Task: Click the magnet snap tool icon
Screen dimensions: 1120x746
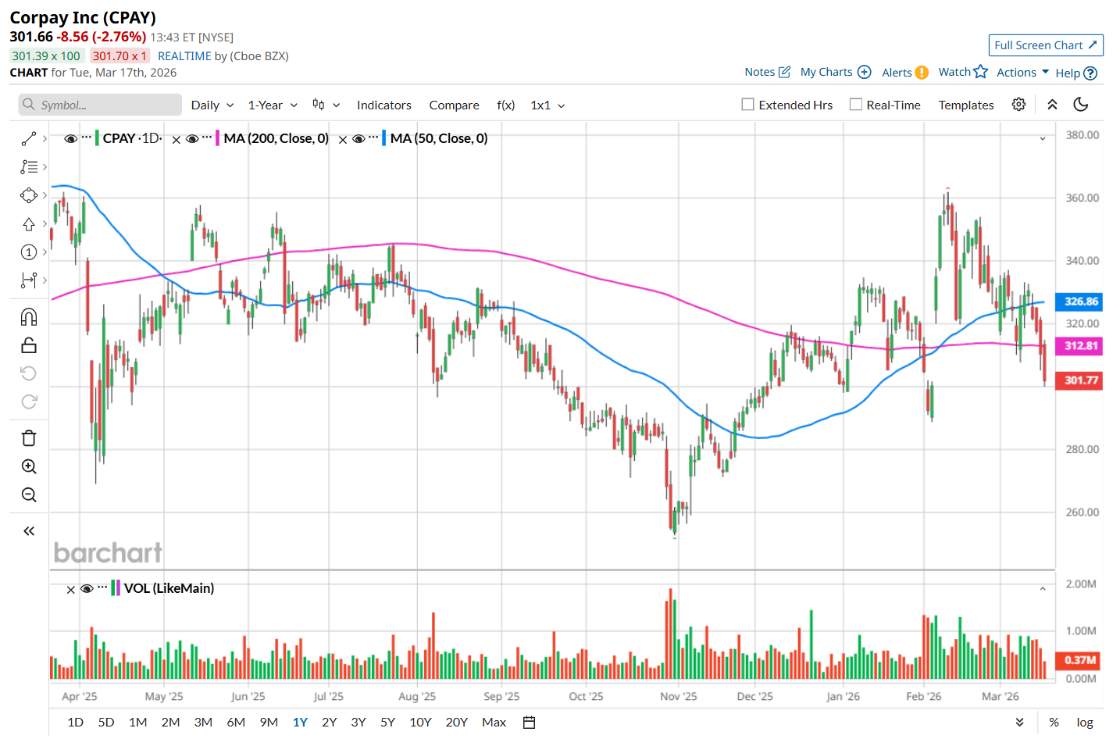Action: [29, 317]
